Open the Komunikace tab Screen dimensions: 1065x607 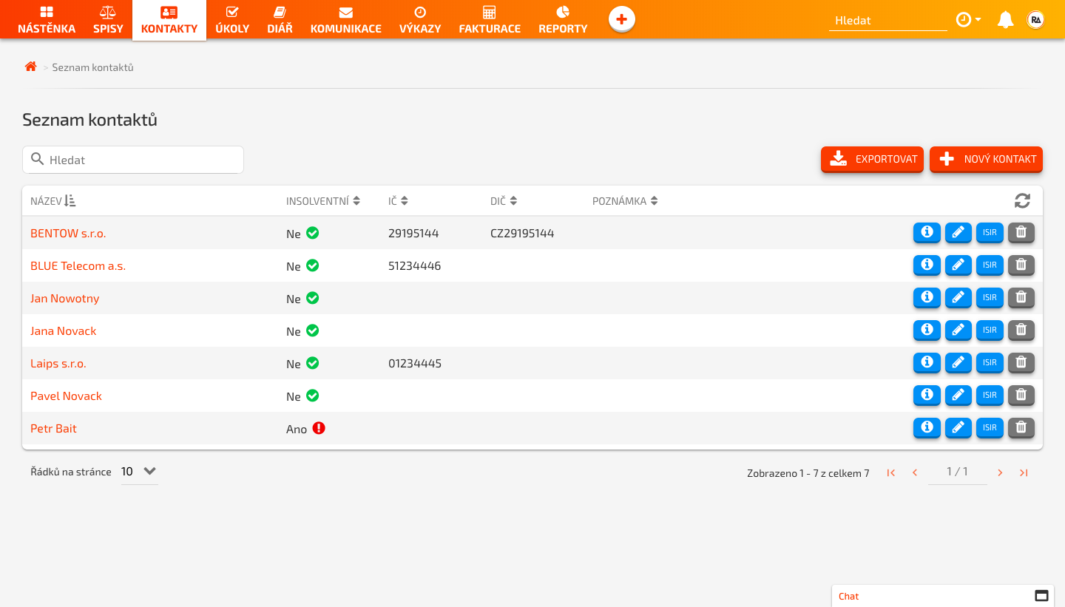click(346, 20)
